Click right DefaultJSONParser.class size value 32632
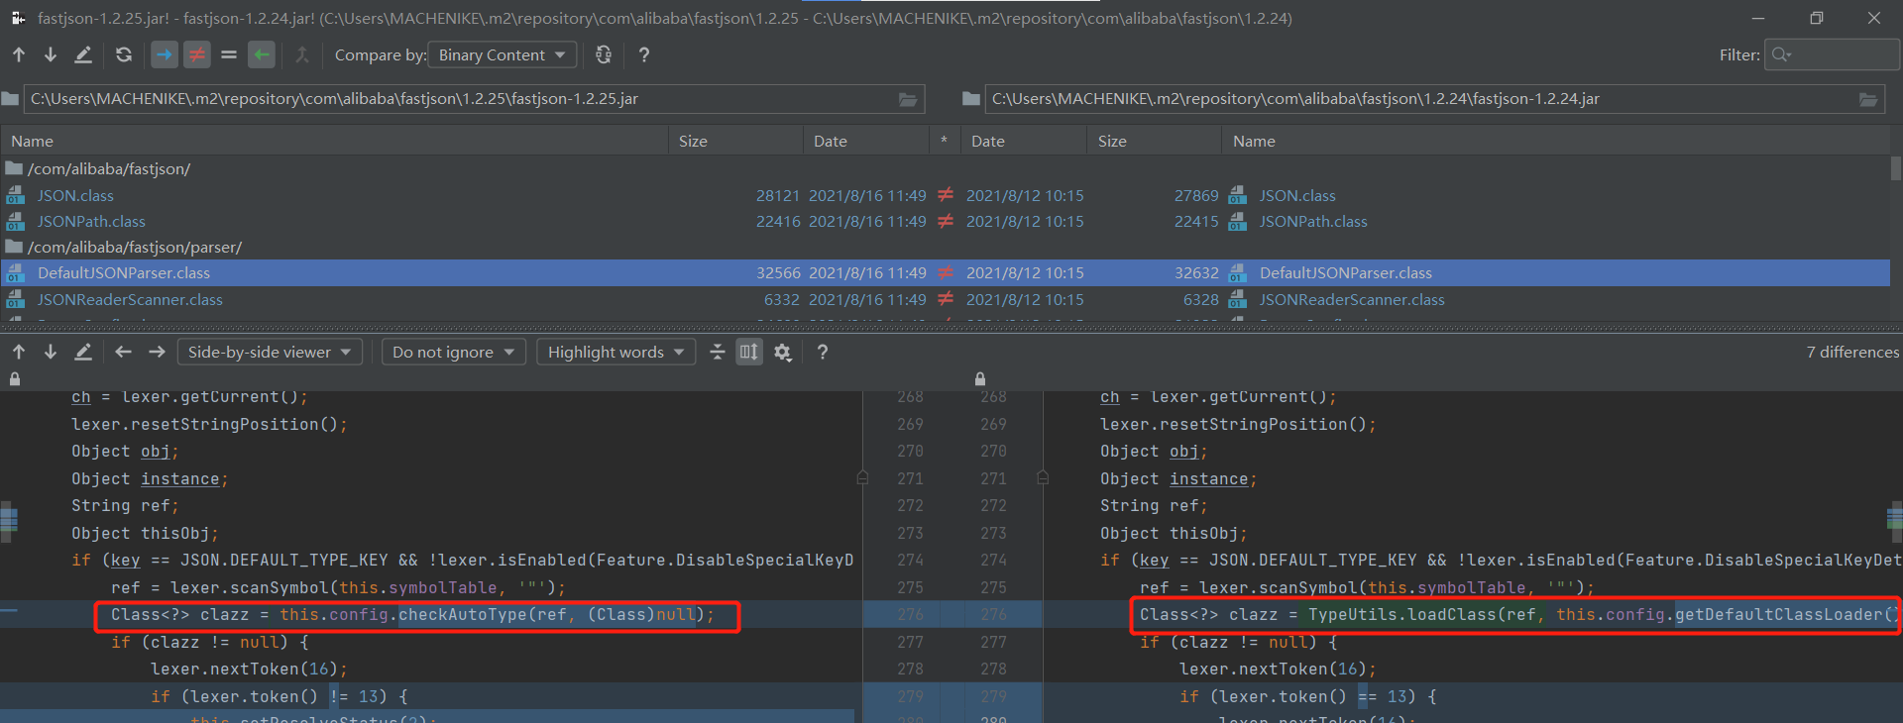Viewport: 1903px width, 723px height. (1196, 272)
